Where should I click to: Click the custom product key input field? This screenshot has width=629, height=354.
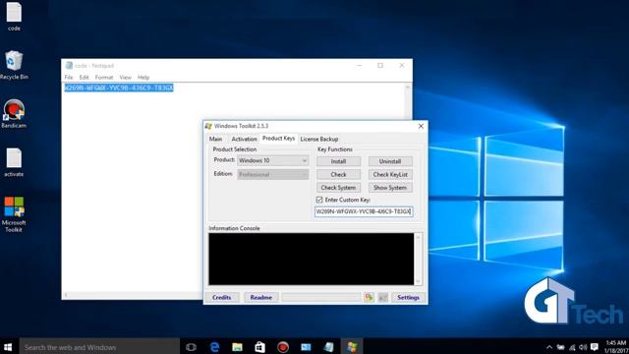pos(364,211)
